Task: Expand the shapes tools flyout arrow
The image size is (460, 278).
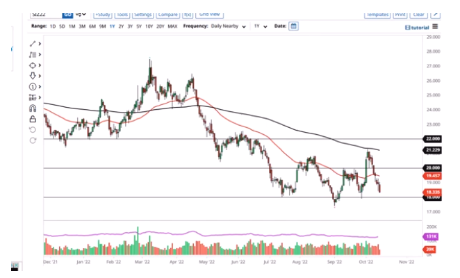Action: [x=40, y=65]
